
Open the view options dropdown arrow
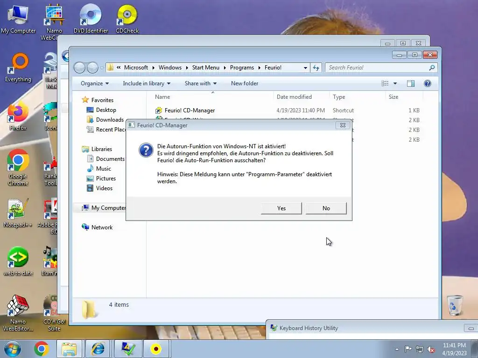pos(395,83)
